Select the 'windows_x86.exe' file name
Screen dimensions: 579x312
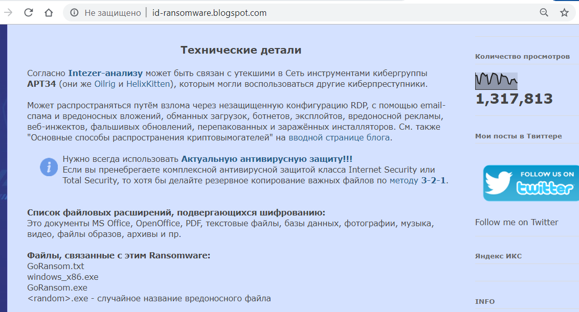point(63,277)
